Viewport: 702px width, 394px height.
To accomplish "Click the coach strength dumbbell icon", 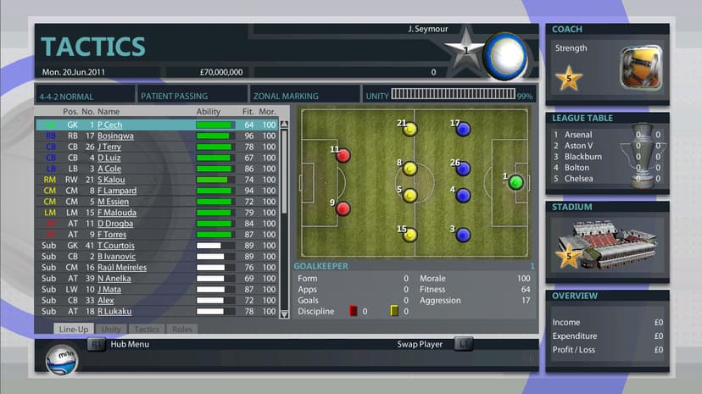I will pos(641,68).
